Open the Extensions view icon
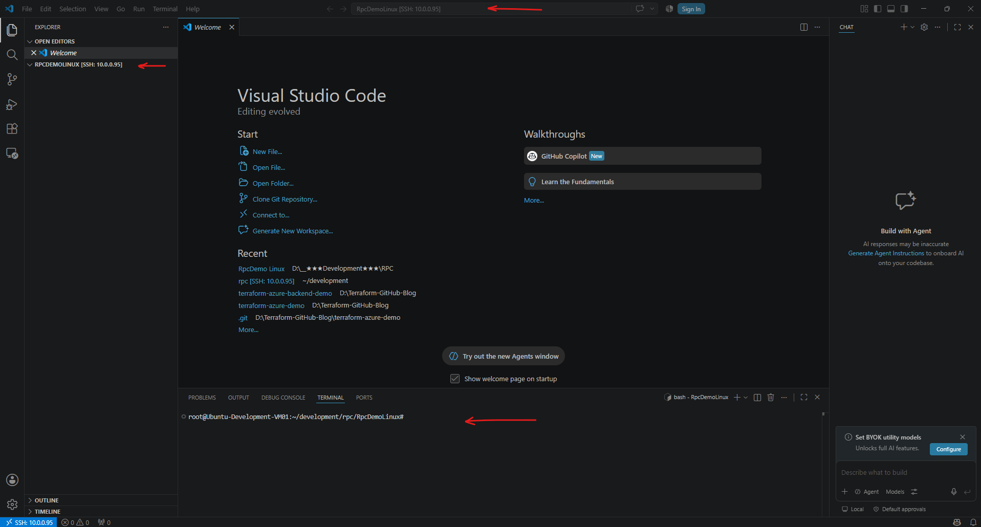Image resolution: width=981 pixels, height=527 pixels. (x=12, y=128)
